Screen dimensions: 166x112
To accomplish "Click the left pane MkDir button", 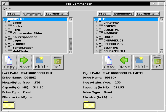I will tap(42, 62).
